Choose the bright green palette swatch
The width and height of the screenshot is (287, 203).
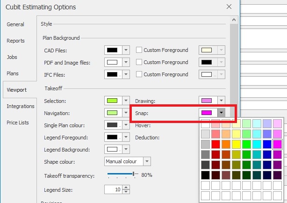(247, 145)
